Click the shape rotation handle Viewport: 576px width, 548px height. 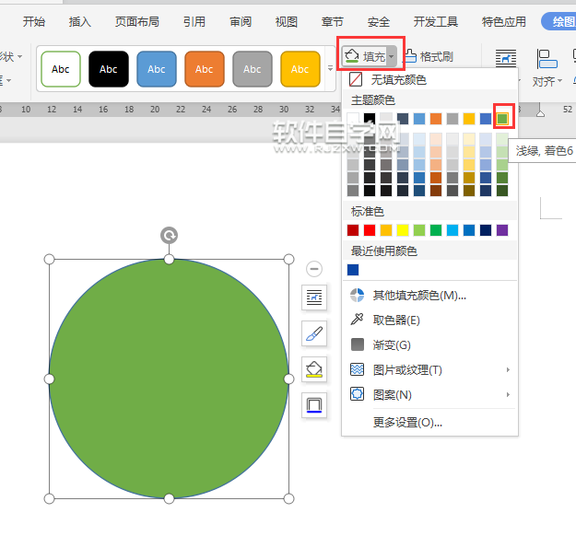click(x=169, y=236)
